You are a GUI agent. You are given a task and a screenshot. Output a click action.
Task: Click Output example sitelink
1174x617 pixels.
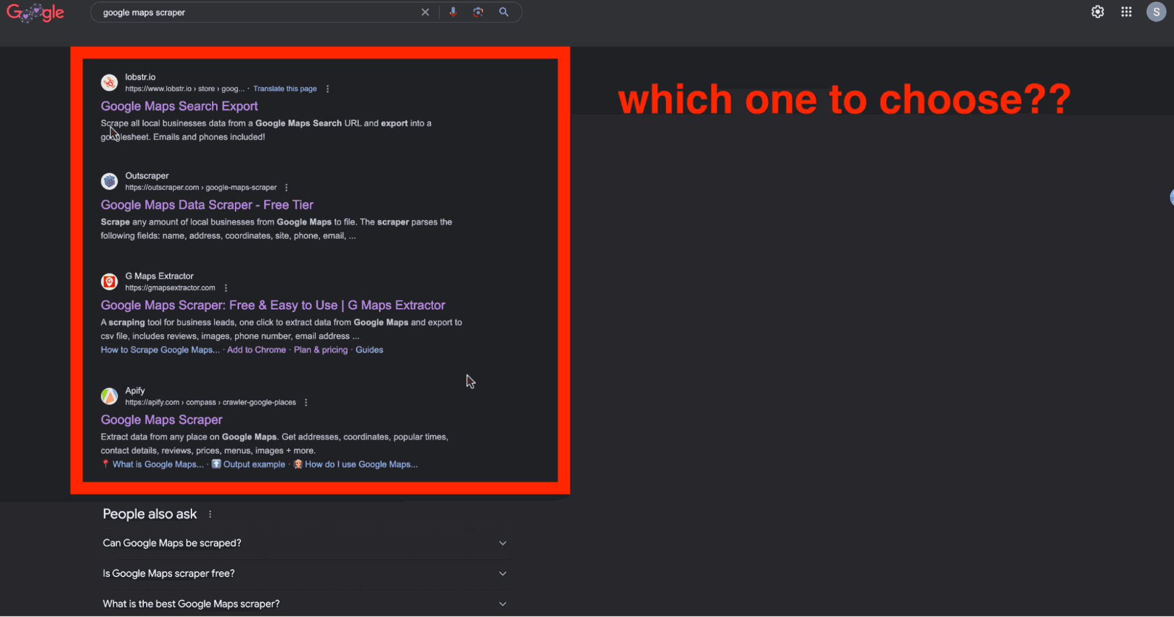pos(254,464)
